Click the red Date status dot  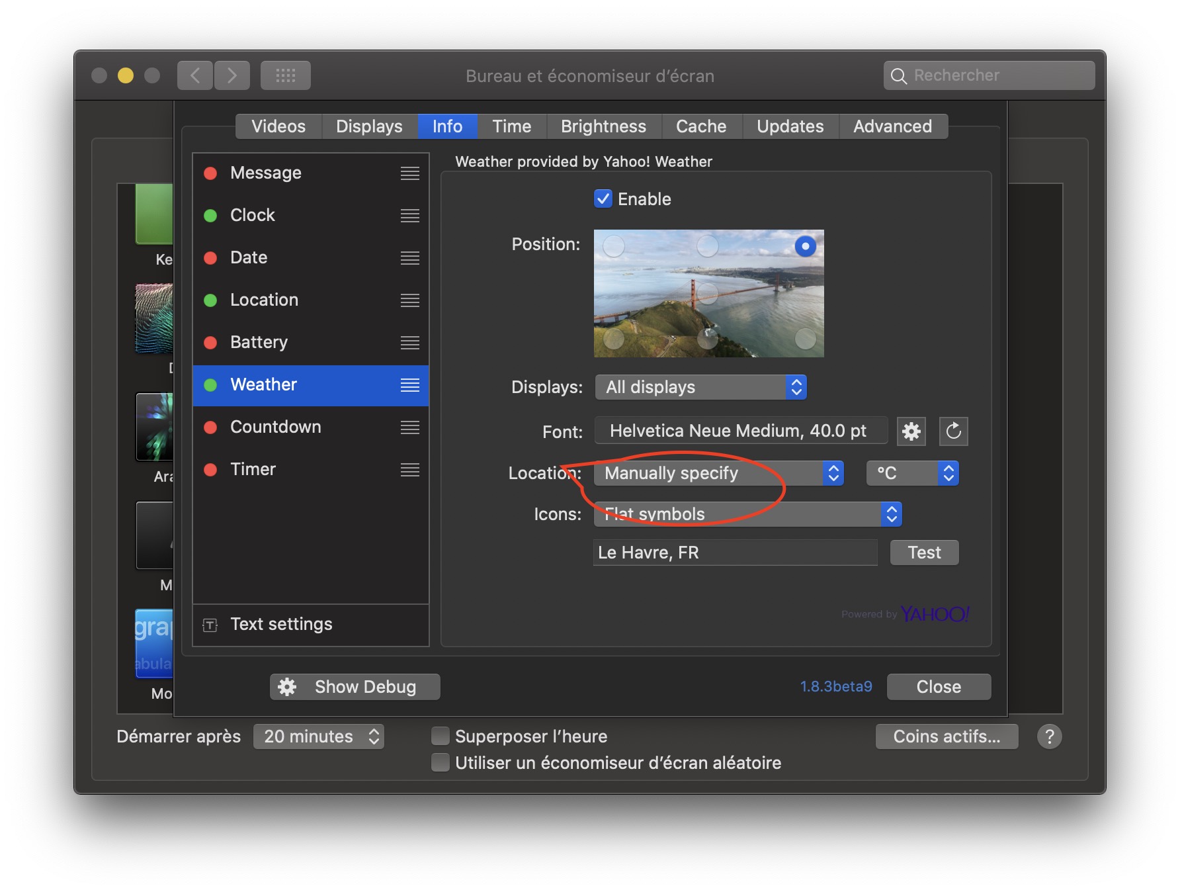210,258
